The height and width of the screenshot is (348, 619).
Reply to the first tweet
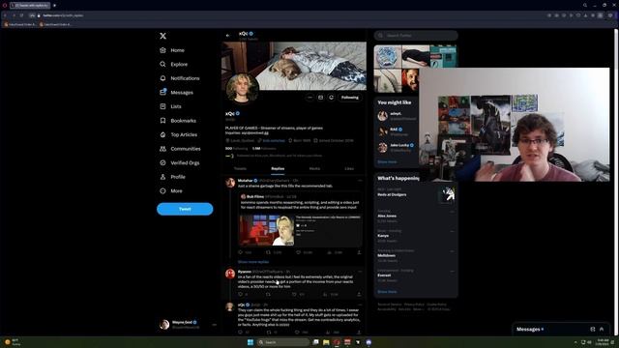(x=241, y=252)
